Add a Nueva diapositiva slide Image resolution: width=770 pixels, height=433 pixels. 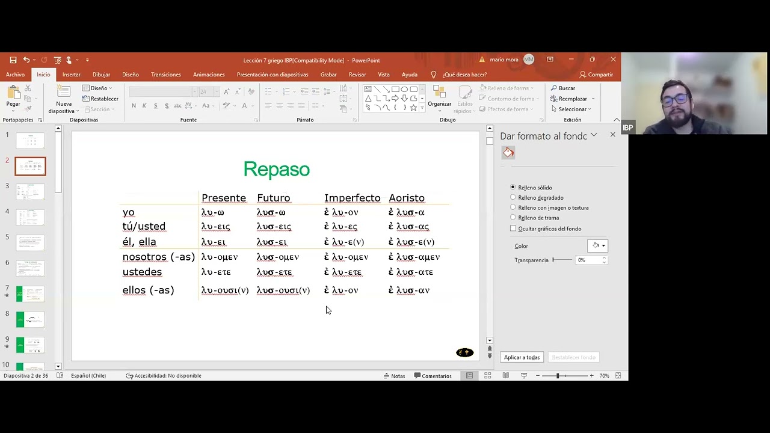pyautogui.click(x=63, y=99)
